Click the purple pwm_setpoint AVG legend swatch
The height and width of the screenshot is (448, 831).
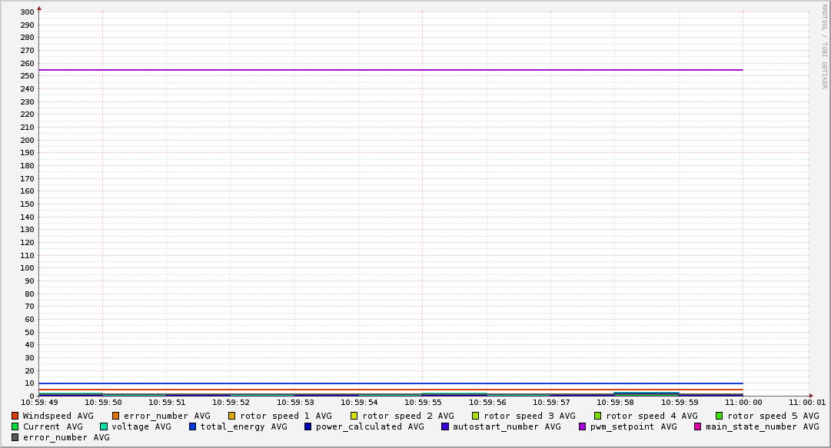pos(582,426)
